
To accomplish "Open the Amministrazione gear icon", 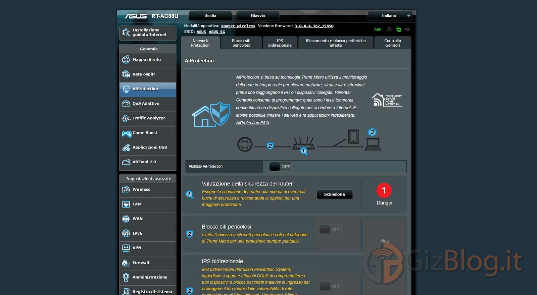I will [126, 277].
